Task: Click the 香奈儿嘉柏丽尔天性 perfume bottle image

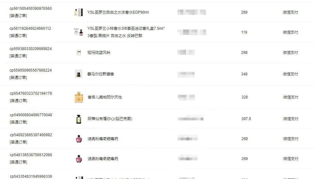Action: tap(79, 97)
